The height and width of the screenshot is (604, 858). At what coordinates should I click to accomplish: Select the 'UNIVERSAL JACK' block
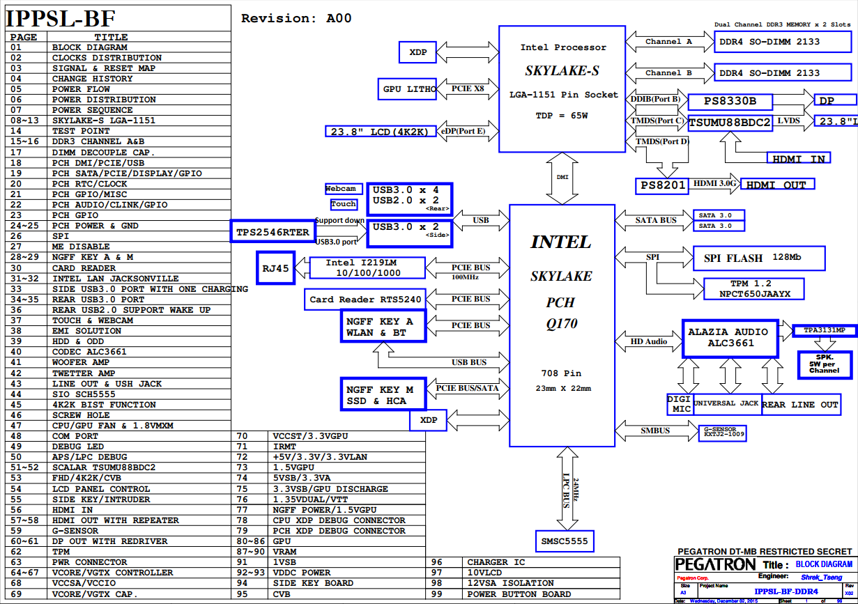[726, 404]
